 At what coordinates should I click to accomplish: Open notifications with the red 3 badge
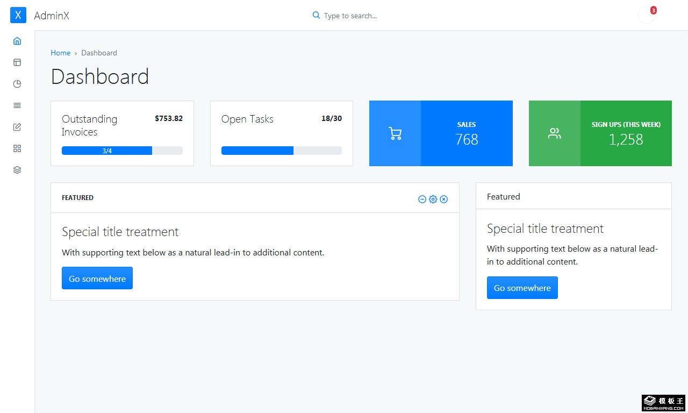coord(647,16)
